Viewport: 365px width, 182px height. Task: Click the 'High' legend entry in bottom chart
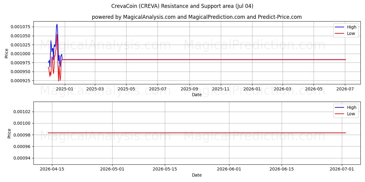[x=352, y=107]
